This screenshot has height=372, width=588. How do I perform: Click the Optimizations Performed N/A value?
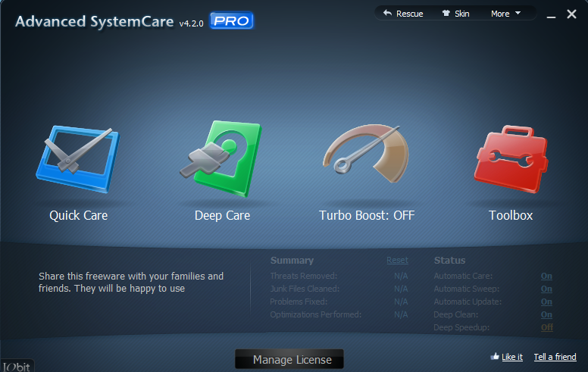tap(401, 314)
